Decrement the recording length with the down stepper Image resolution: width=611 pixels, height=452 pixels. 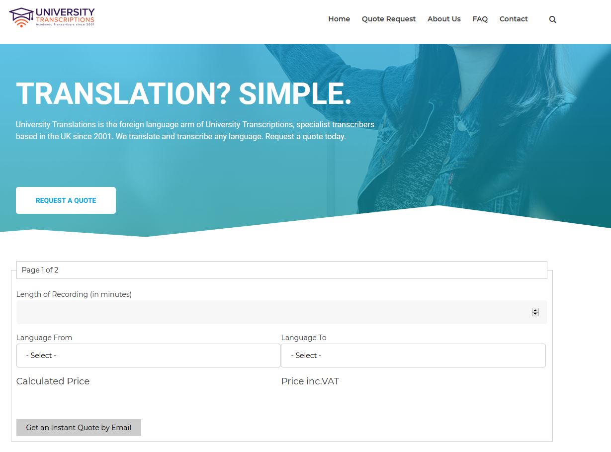point(535,315)
